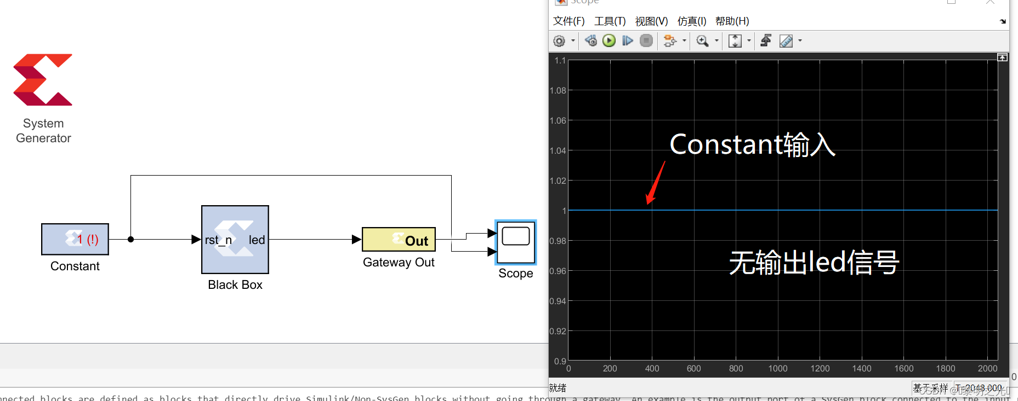
Task: Click highlight Simulink block icon
Action: point(670,41)
